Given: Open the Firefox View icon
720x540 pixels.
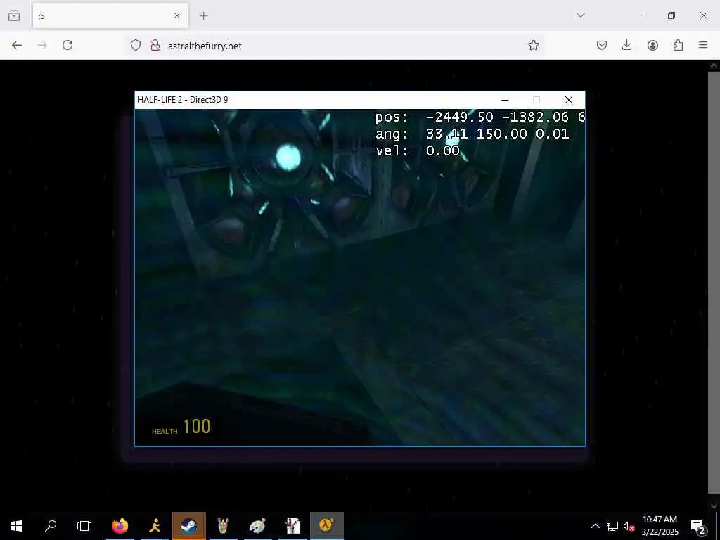Looking at the screenshot, I should tap(14, 15).
